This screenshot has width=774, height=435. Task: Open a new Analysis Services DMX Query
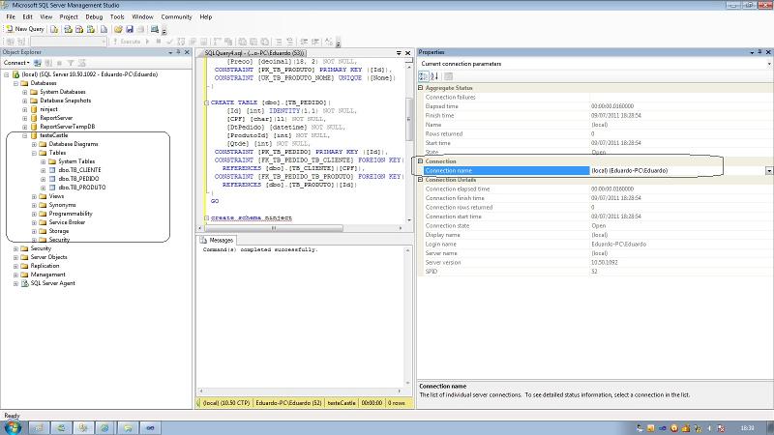[x=79, y=29]
